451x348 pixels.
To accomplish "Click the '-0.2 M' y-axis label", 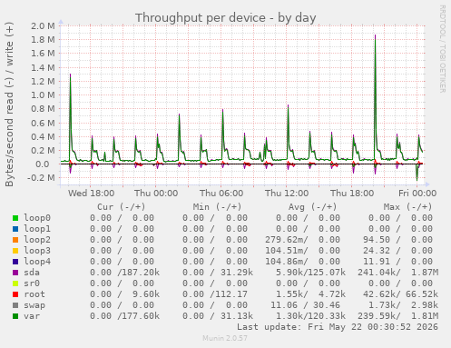I will 41,178.
